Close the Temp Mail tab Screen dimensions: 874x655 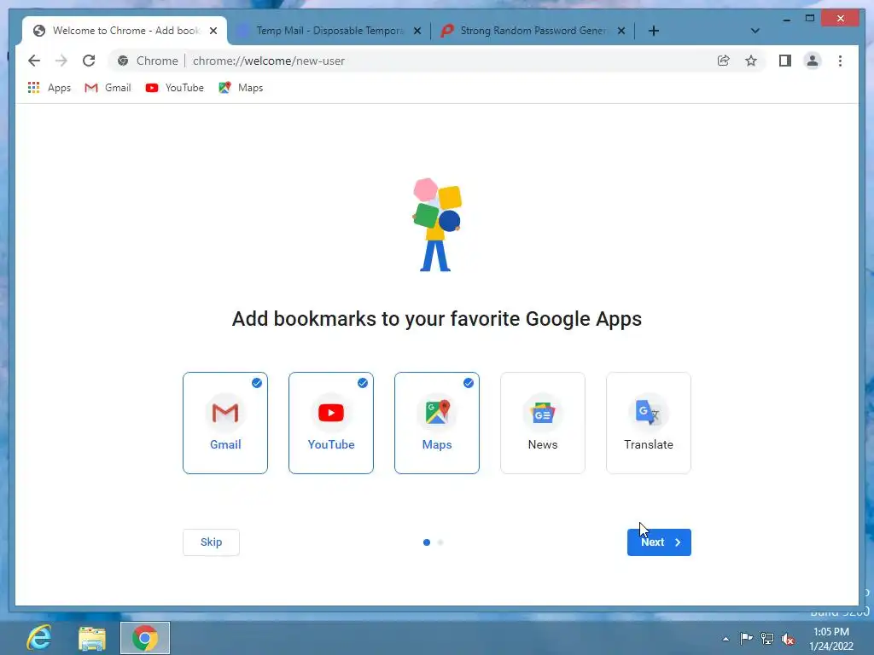pos(417,31)
